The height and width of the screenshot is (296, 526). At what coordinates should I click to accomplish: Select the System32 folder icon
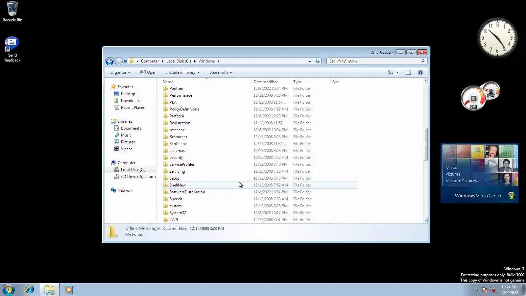[165, 213]
